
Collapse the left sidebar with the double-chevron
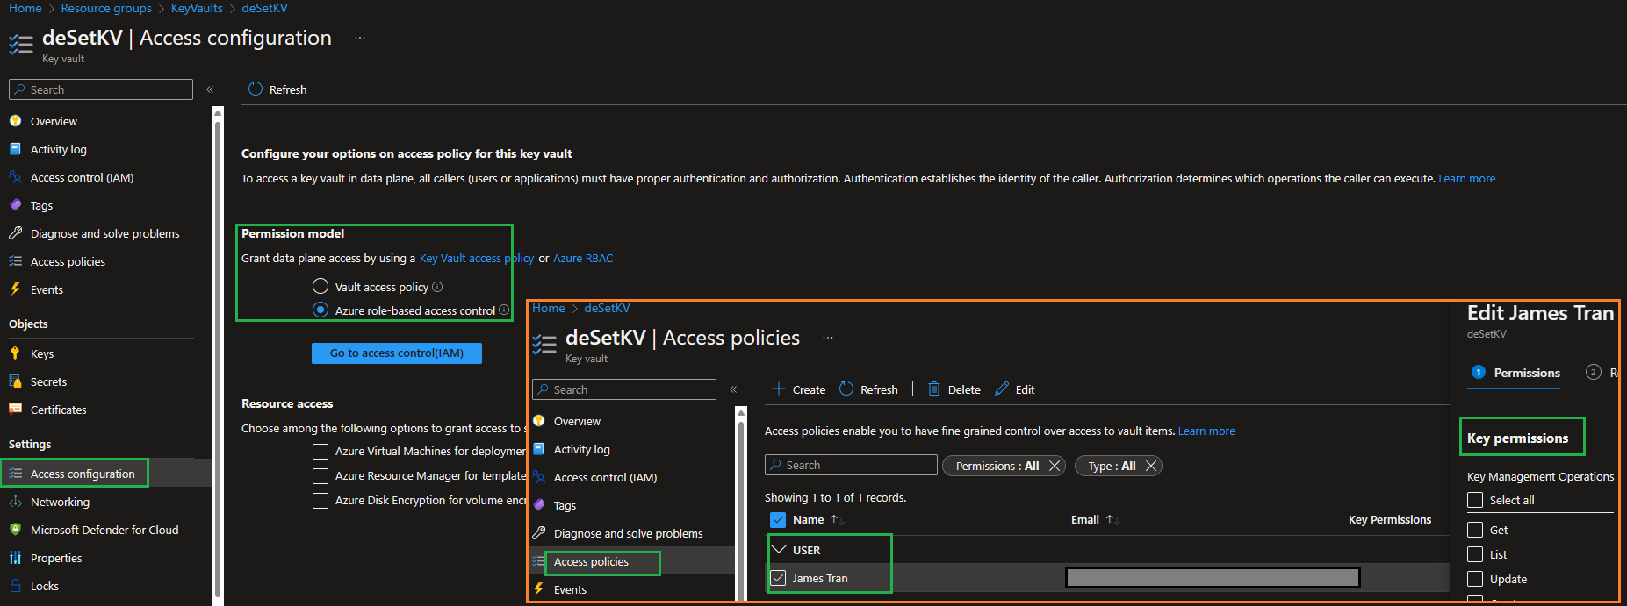210,89
